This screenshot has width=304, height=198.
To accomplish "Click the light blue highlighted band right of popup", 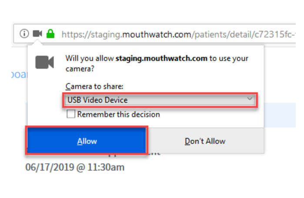I will 280,115.
